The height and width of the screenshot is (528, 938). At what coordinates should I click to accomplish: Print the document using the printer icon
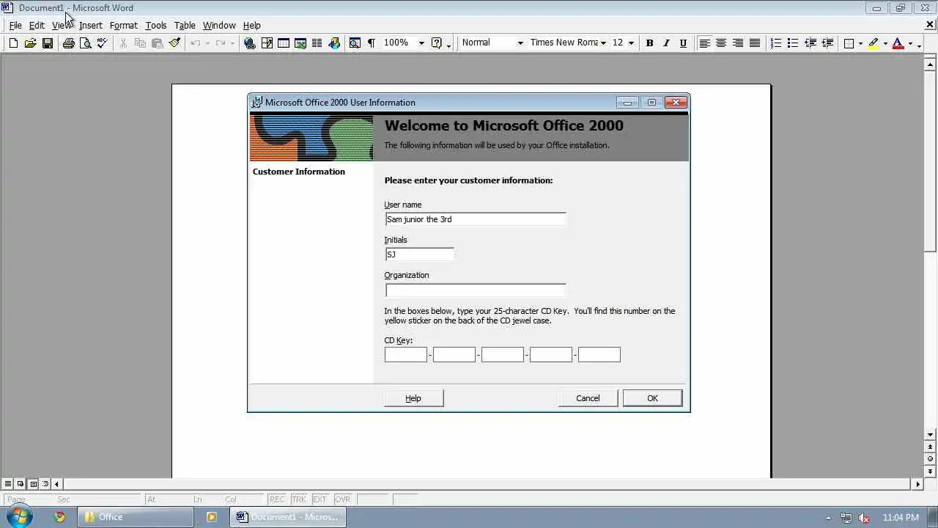(68, 43)
